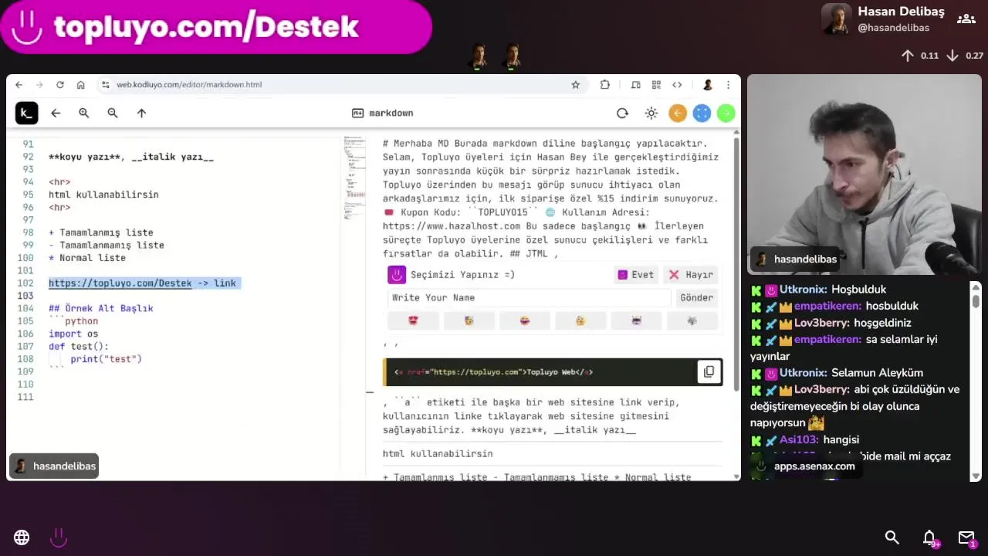Screen dimensions: 988x556
Task: Click the site info icon in address bar
Action: click(105, 85)
